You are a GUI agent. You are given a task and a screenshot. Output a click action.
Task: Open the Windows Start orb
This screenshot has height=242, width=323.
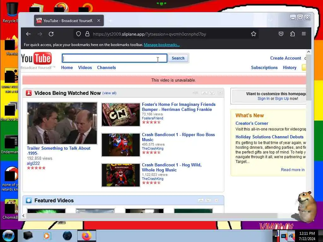click(x=9, y=236)
